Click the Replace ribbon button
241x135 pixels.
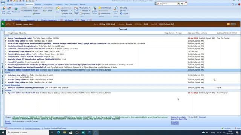click(x=37, y=13)
